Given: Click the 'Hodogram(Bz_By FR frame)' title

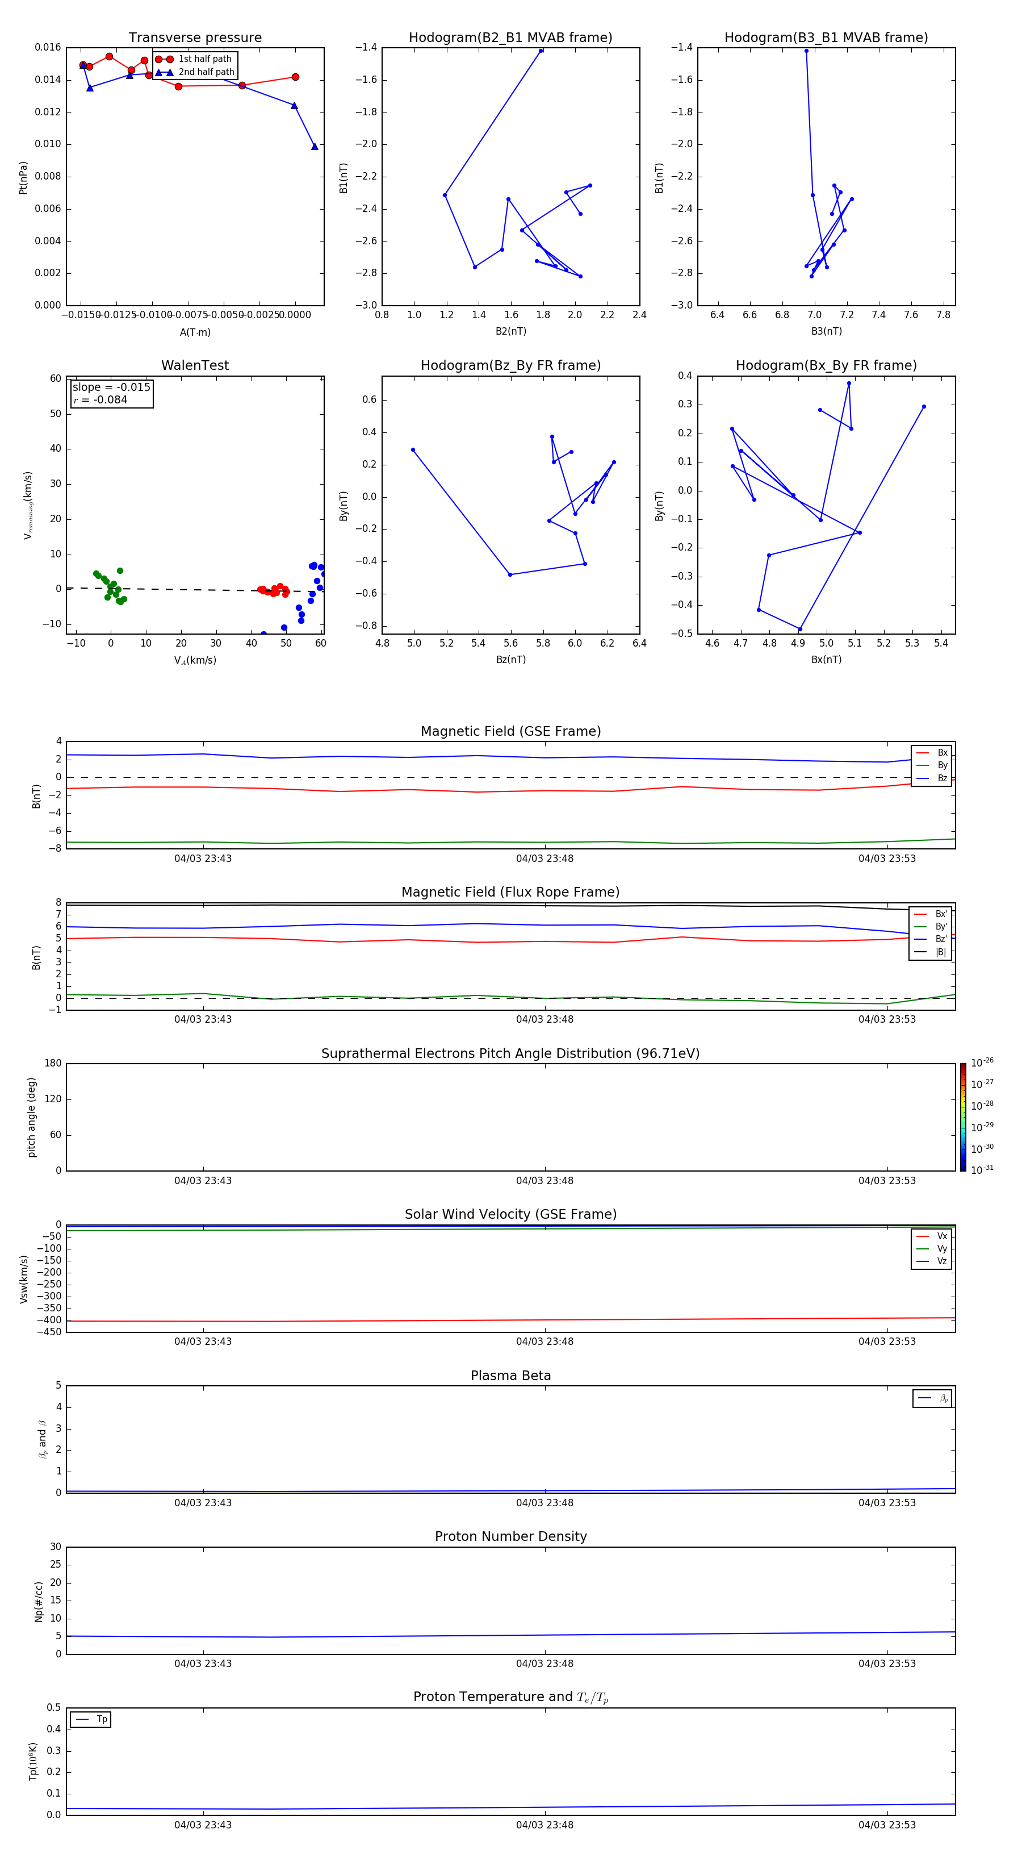Looking at the screenshot, I should pyautogui.click(x=510, y=365).
